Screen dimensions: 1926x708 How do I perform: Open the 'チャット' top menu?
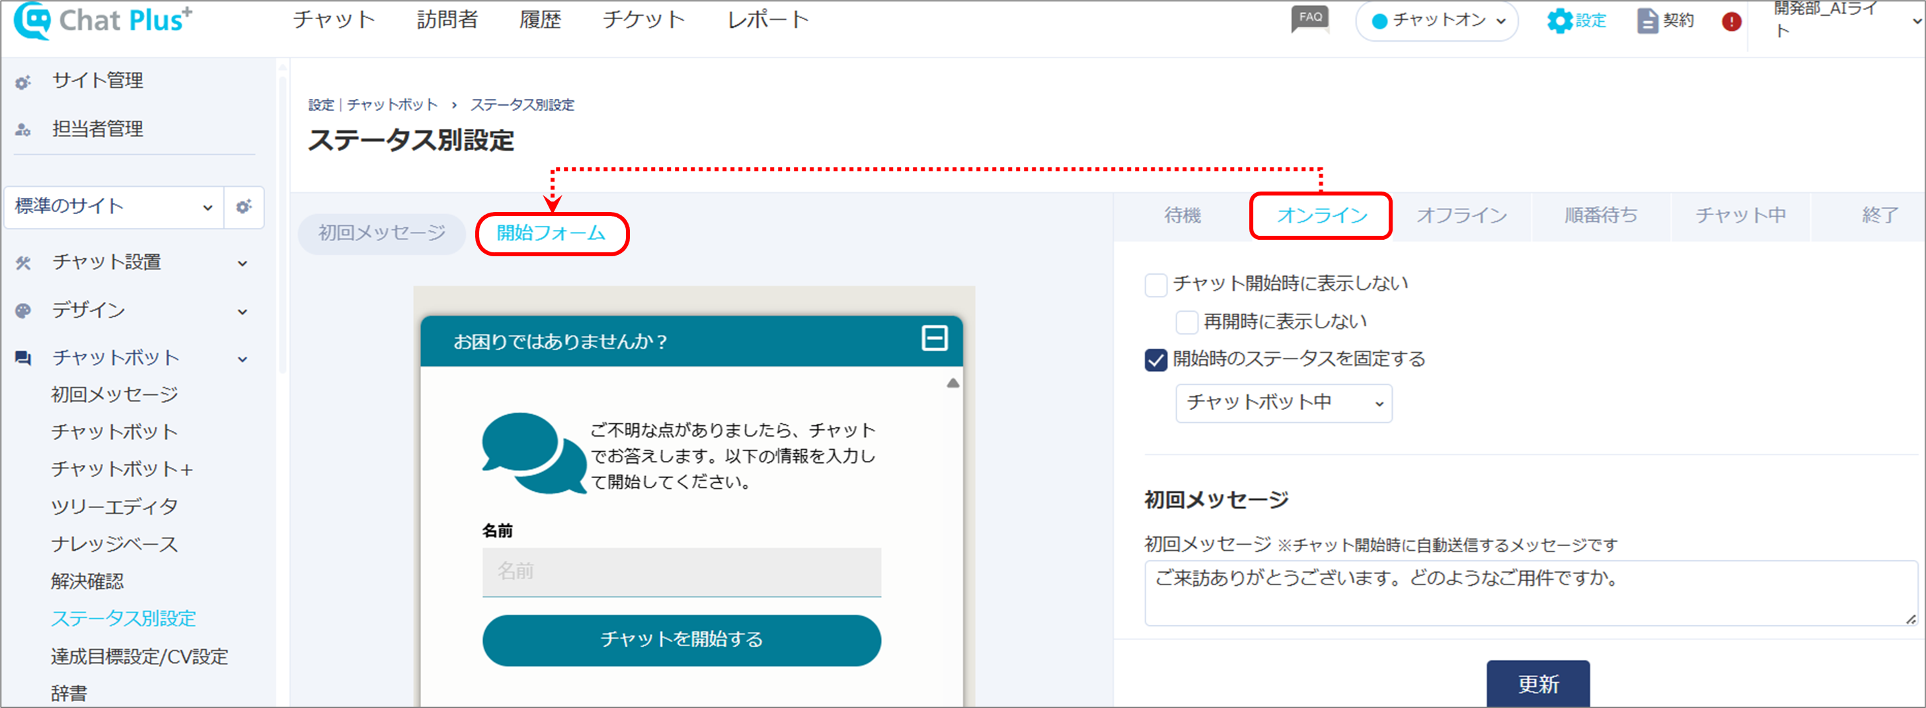(x=334, y=19)
